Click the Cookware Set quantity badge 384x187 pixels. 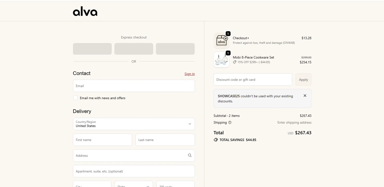tap(228, 53)
